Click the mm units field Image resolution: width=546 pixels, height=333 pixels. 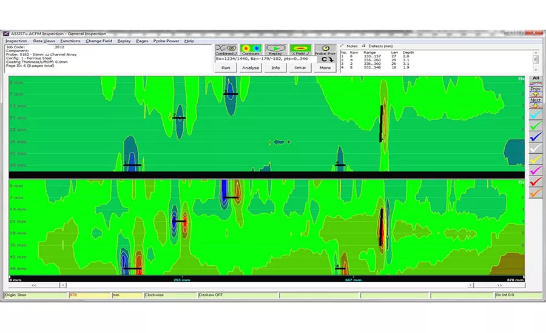point(127,295)
